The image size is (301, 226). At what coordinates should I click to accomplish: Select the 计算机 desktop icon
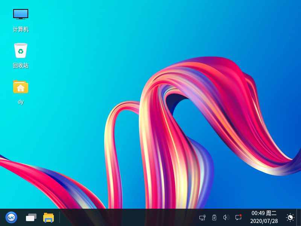21,14
